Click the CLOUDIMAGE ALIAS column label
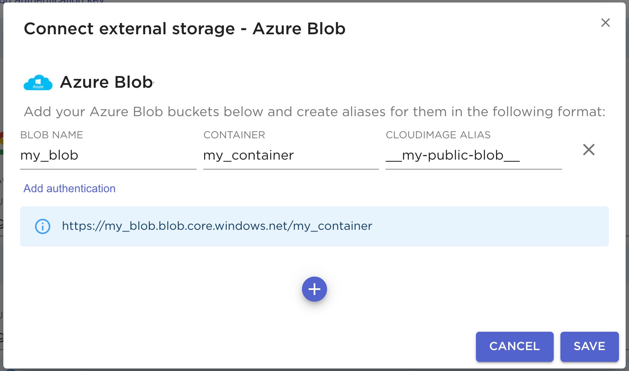Screen dimensions: 629x371 [438, 135]
